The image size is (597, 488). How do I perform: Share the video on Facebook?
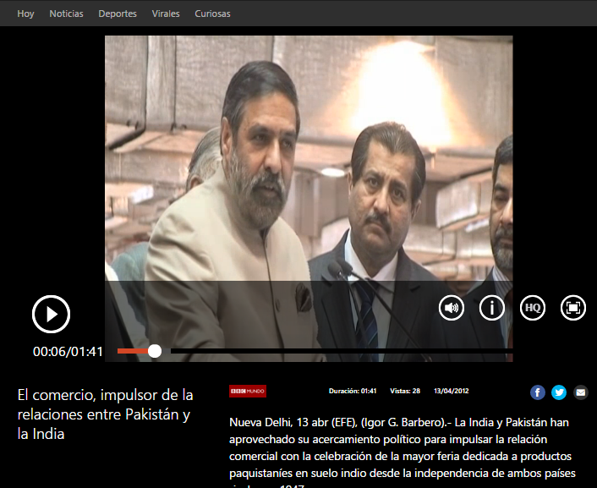538,392
